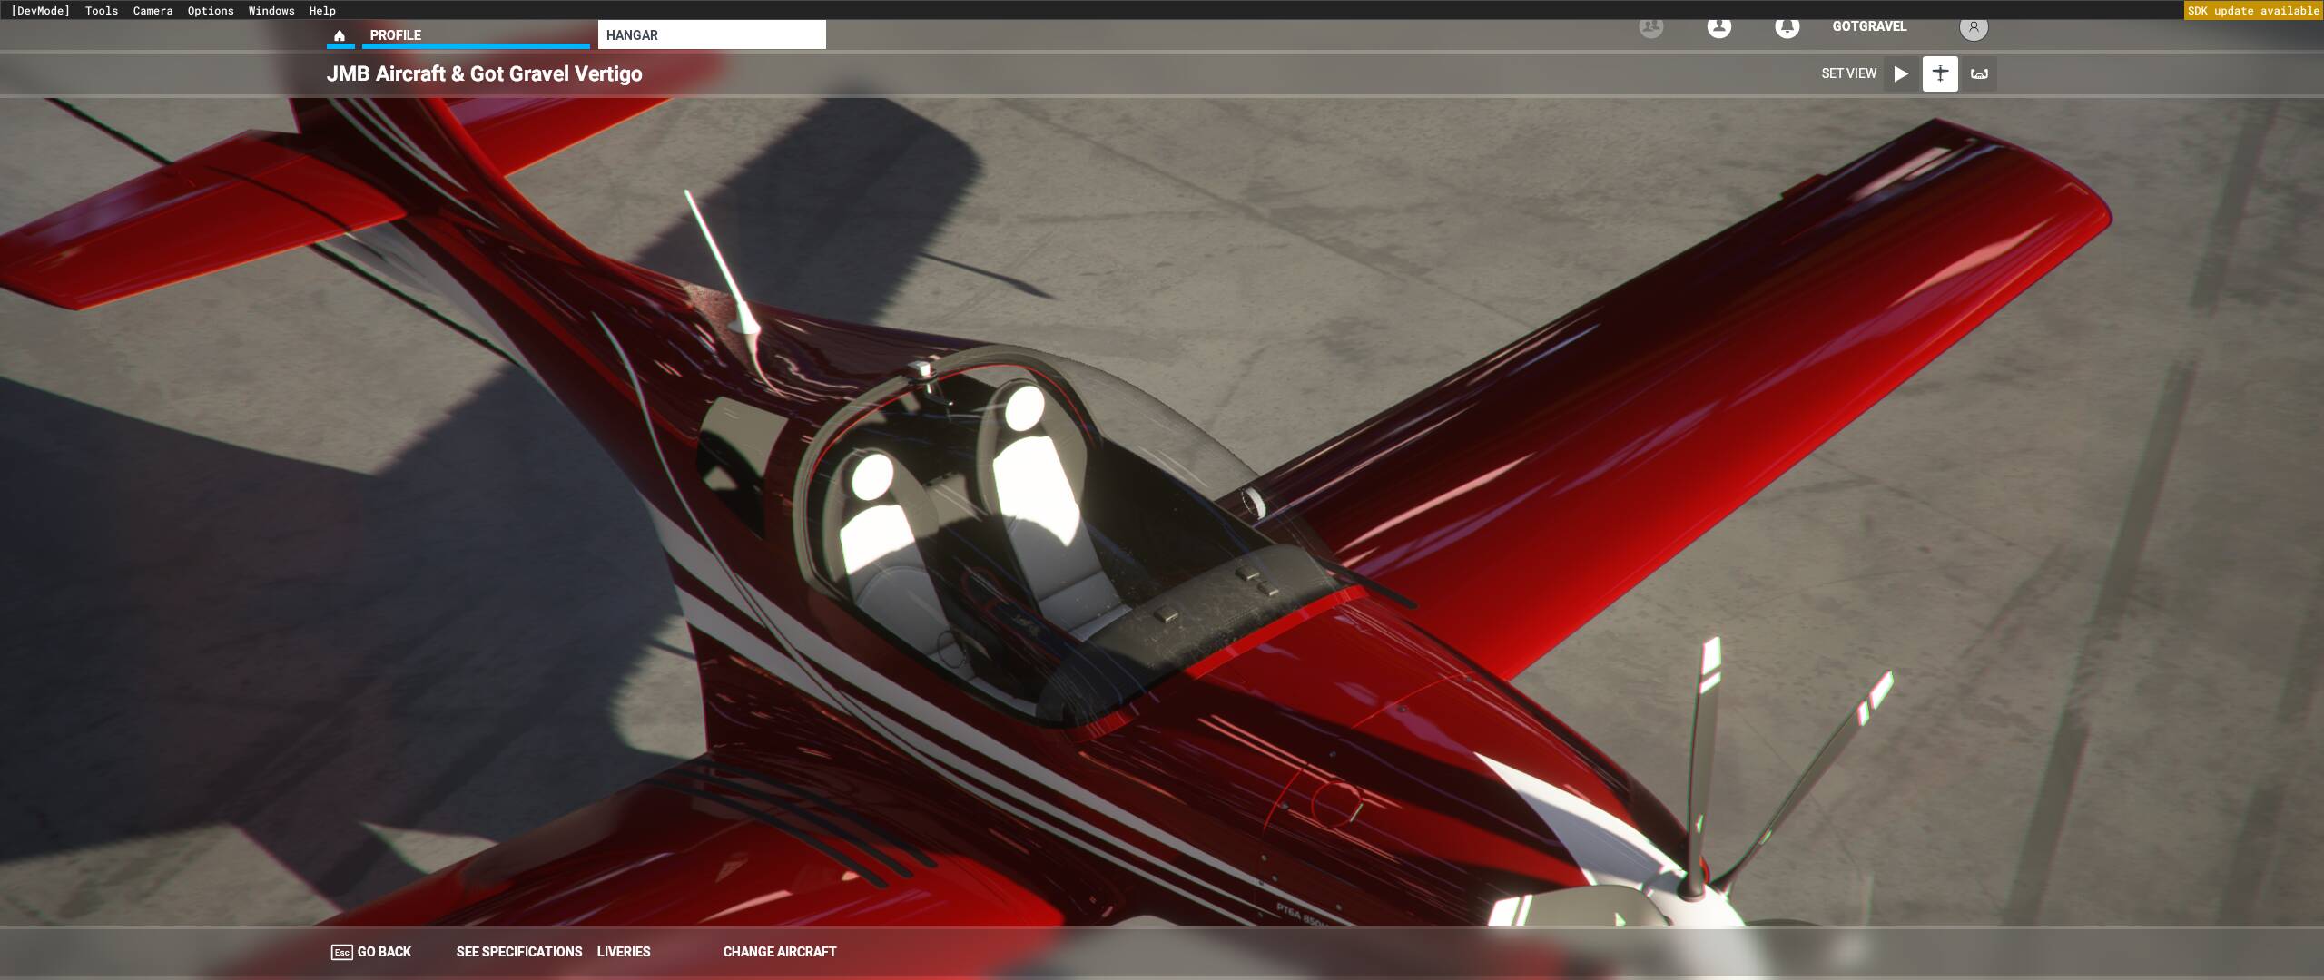Open the Tools menu
Screen dimensions: 2324x980
[x=102, y=11]
